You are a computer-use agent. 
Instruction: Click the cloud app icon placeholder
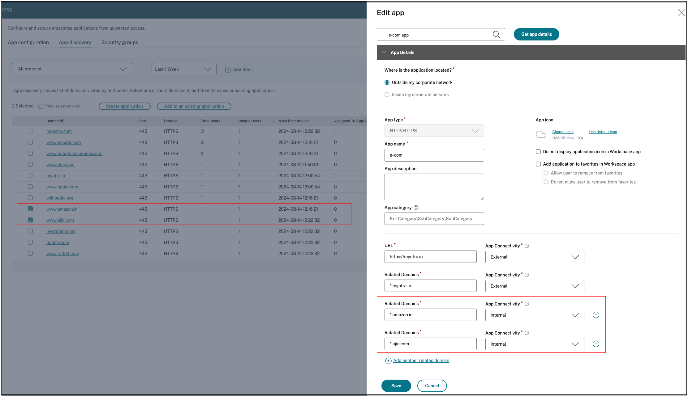541,134
